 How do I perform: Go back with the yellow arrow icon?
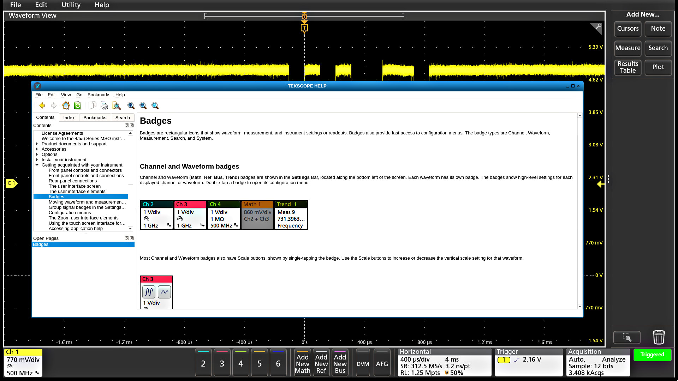pos(42,105)
